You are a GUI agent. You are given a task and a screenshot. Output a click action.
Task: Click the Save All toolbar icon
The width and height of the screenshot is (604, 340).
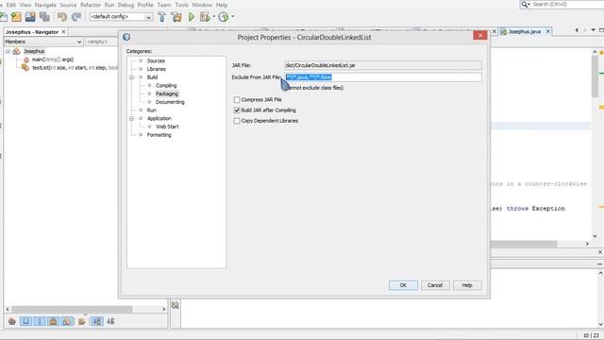(44, 17)
